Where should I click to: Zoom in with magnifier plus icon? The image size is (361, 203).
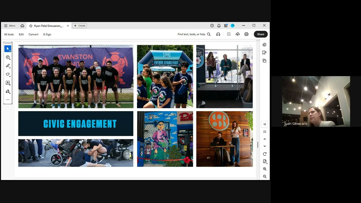click(x=265, y=169)
